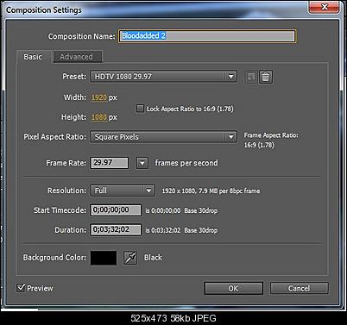Click the Duration field
The height and width of the screenshot is (325, 347).
(x=116, y=230)
